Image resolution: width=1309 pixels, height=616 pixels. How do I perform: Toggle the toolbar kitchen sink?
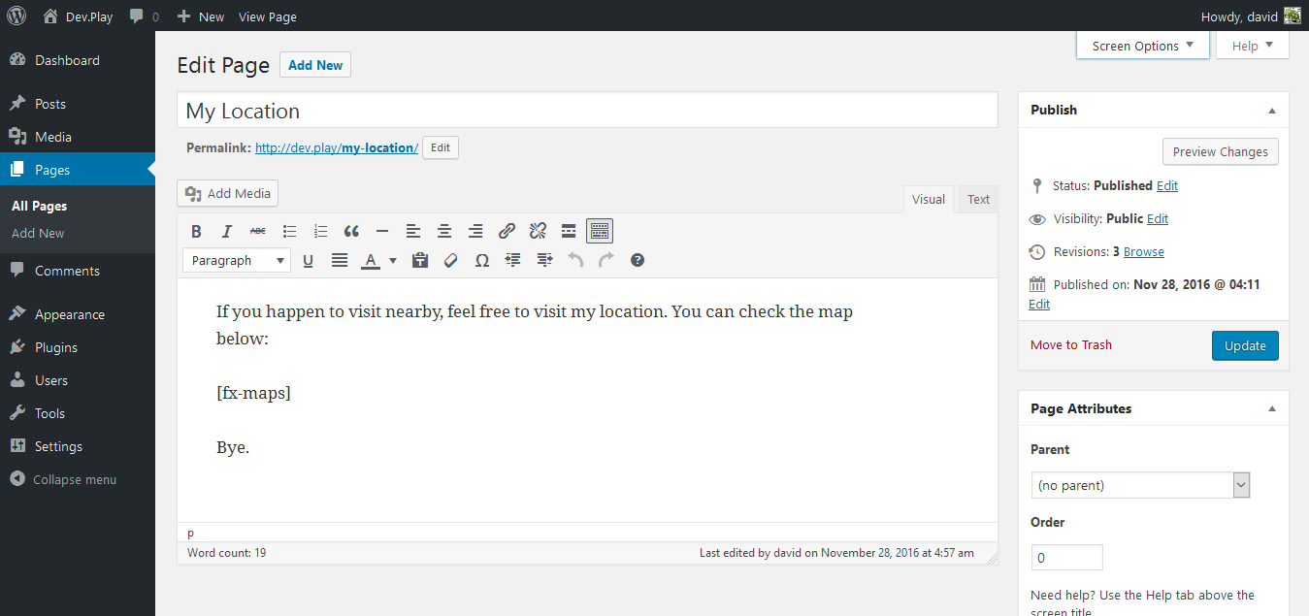[600, 231]
